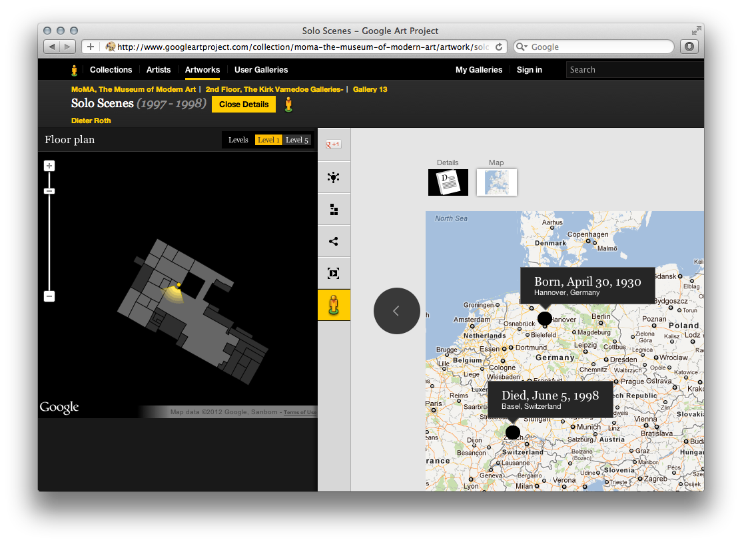The height and width of the screenshot is (544, 742).
Task: Click the floor plan zoom slider handle
Action: [x=49, y=191]
